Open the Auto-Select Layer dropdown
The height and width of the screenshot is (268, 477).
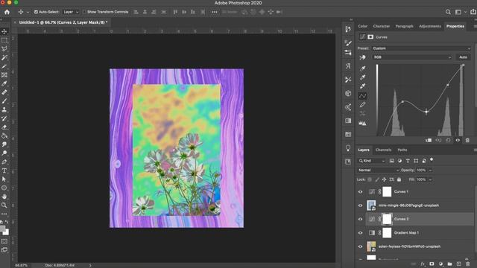click(x=71, y=12)
